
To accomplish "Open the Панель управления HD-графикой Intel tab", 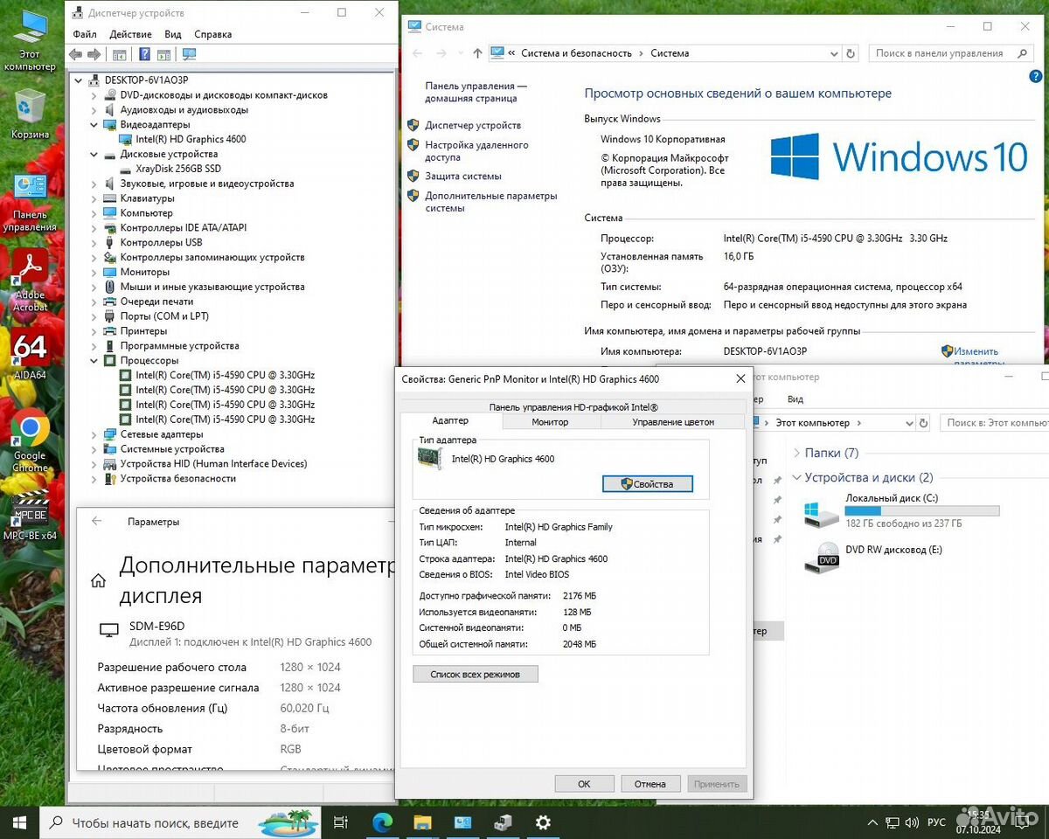I will (x=573, y=406).
